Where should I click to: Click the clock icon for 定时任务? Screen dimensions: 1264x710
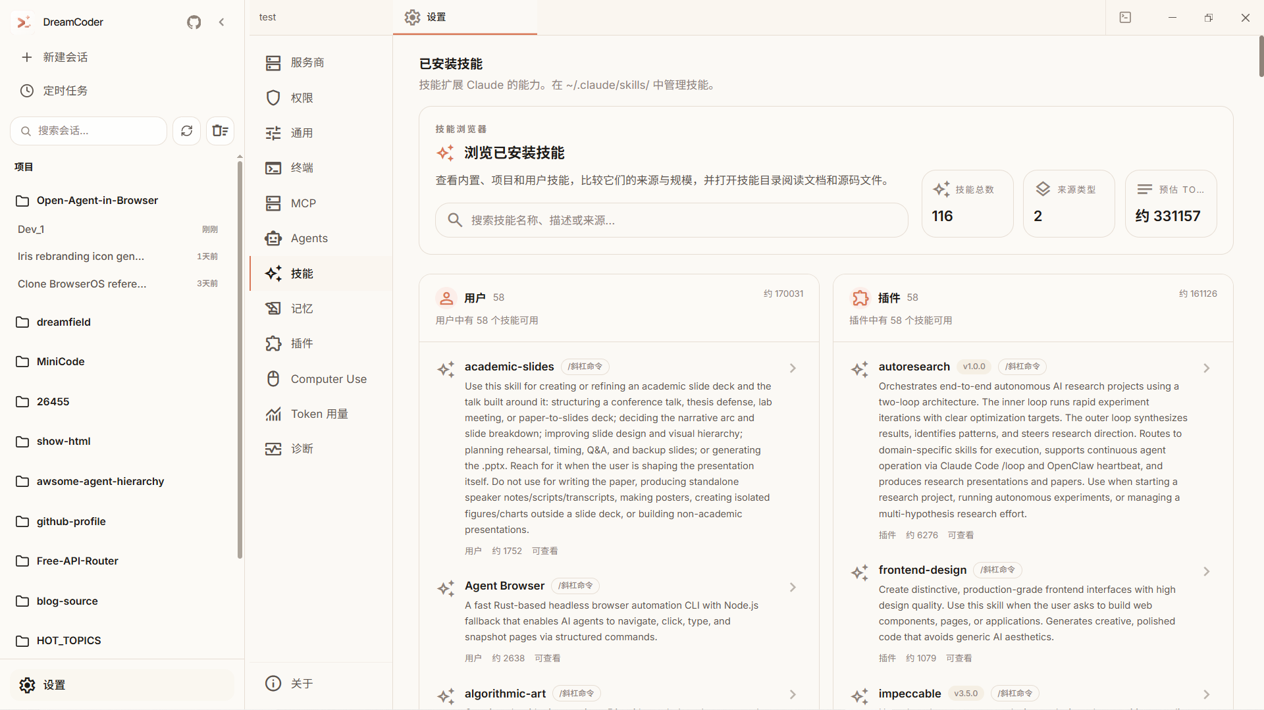pos(26,91)
